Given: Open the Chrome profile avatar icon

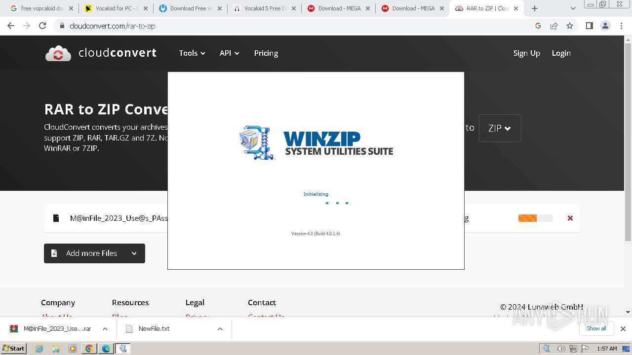Looking at the screenshot, I should coord(605,26).
